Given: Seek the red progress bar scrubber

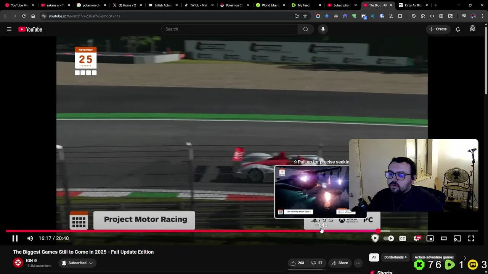Looking at the screenshot, I should tap(378, 231).
